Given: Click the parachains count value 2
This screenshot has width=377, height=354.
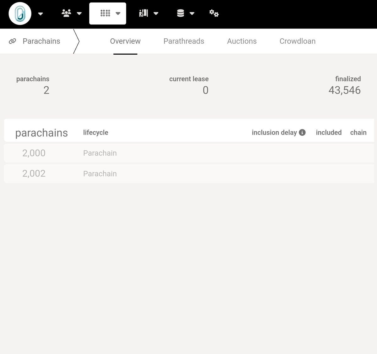Looking at the screenshot, I should coord(46,90).
